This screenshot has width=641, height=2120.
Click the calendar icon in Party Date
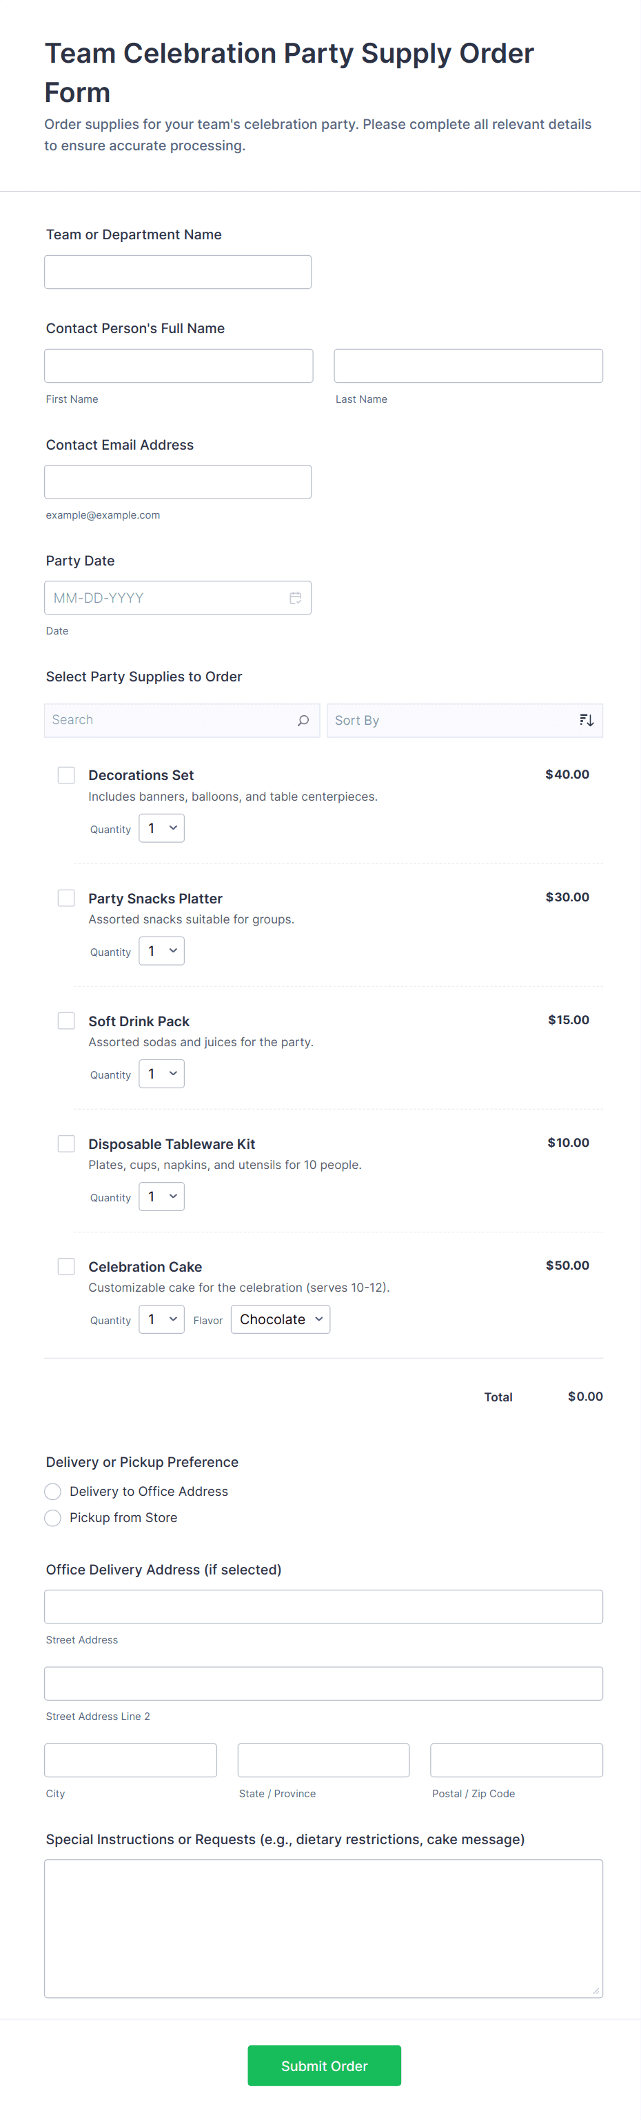coord(296,597)
